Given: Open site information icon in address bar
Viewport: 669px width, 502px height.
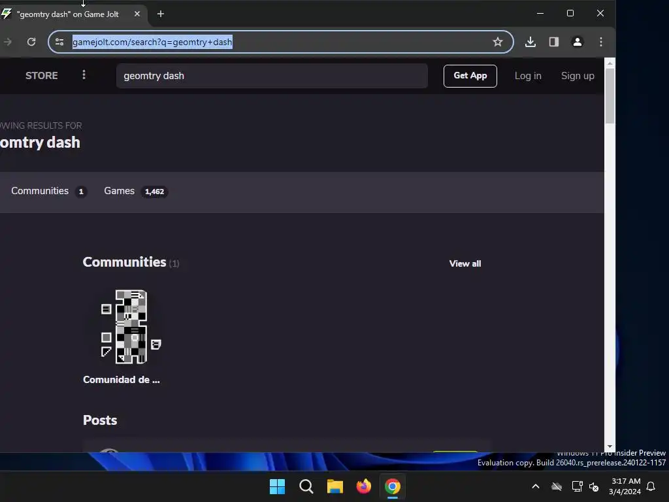Looking at the screenshot, I should click(x=59, y=42).
